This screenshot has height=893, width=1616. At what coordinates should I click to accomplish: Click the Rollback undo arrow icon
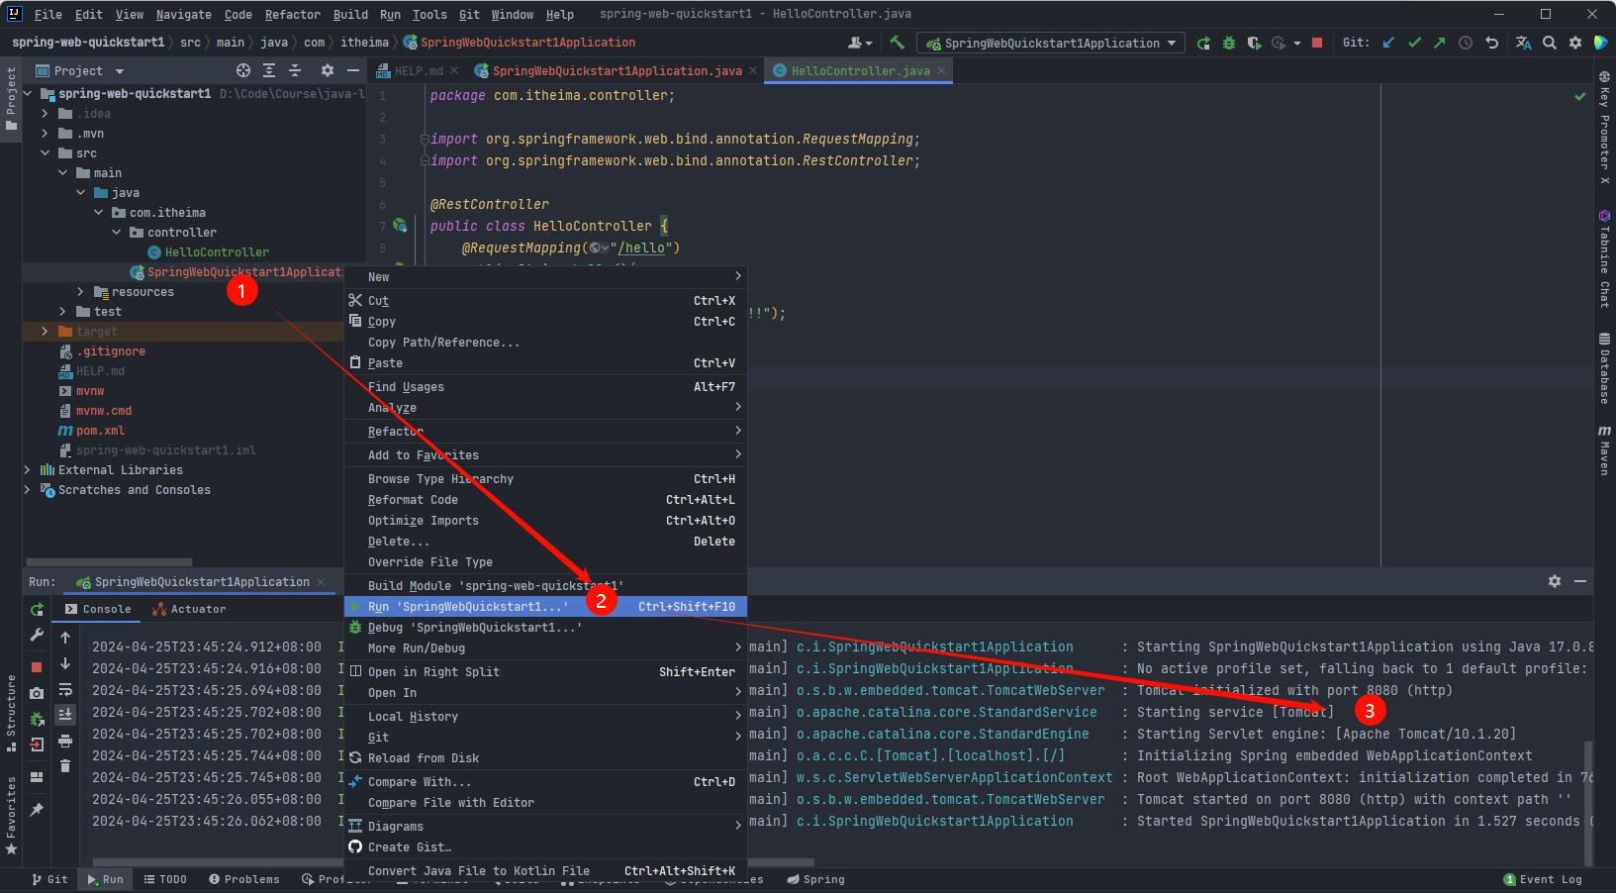[1491, 43]
